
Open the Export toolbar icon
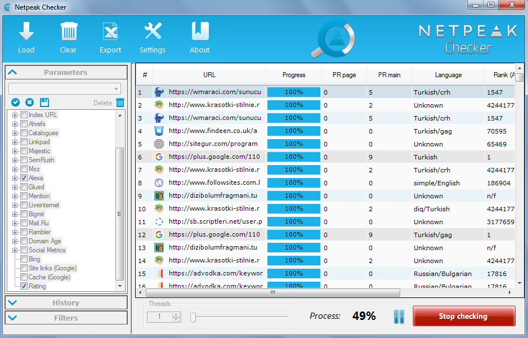[x=110, y=32]
